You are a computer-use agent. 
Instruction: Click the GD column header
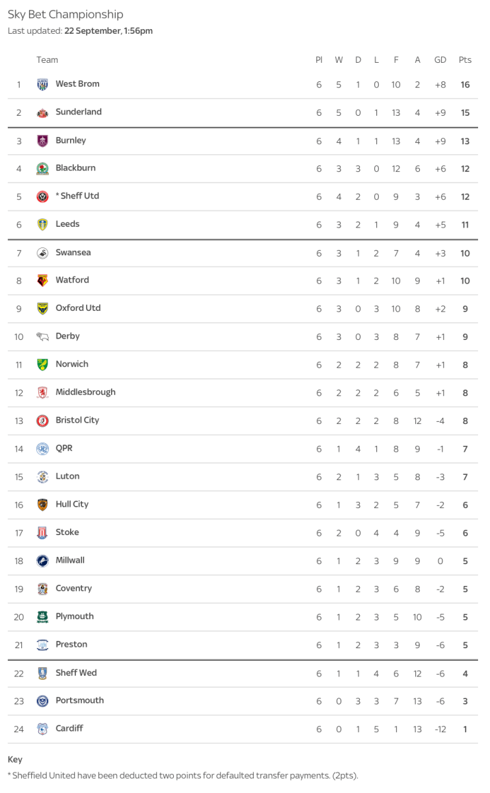(440, 60)
